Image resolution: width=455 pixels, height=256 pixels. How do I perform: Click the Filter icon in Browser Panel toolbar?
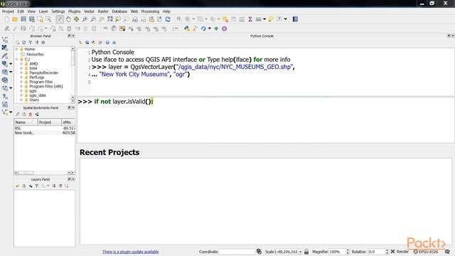pyautogui.click(x=30, y=43)
